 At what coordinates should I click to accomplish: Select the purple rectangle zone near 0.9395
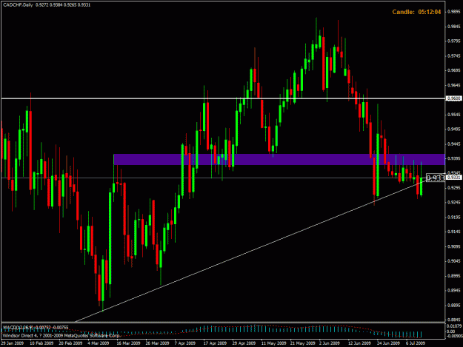279,159
